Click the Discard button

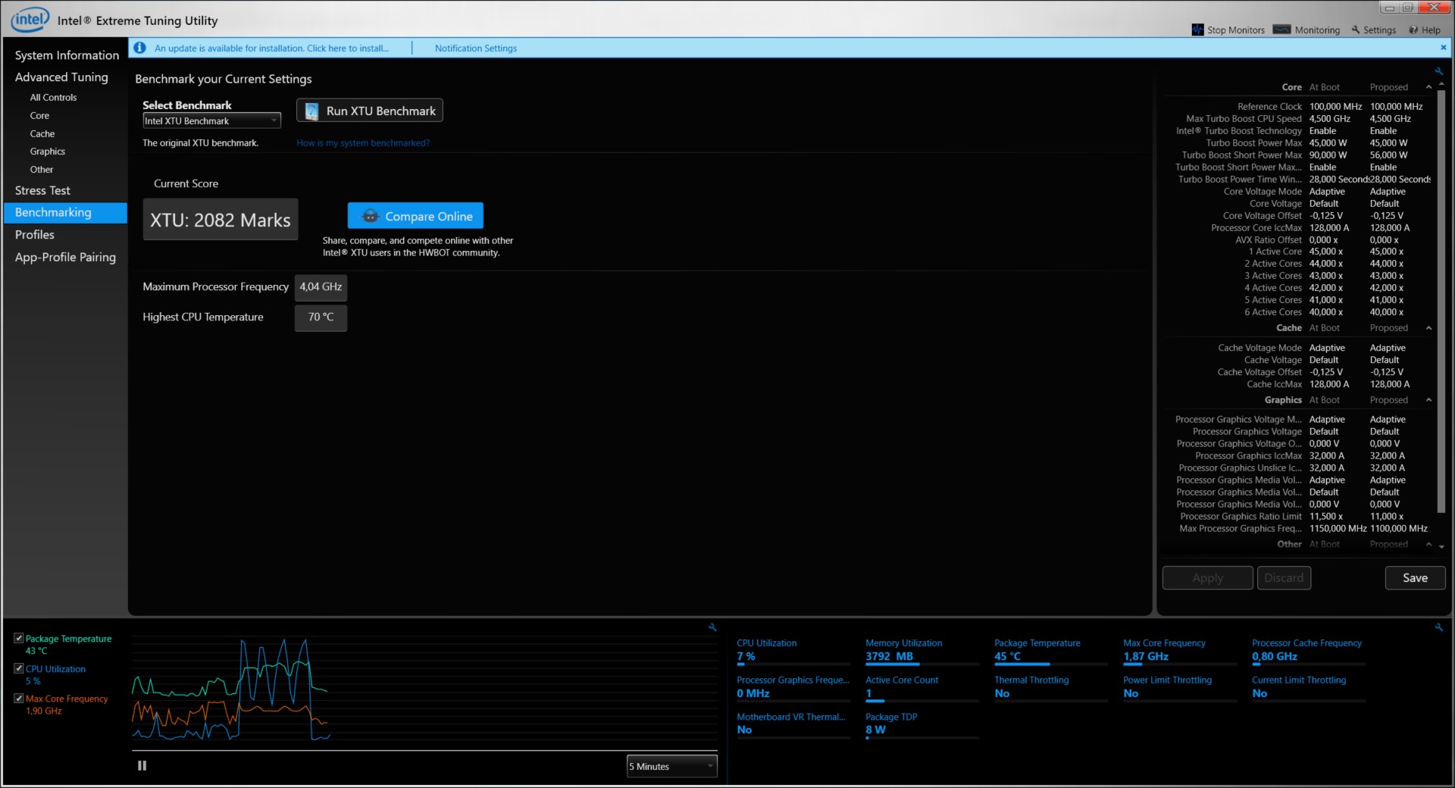pyautogui.click(x=1284, y=578)
